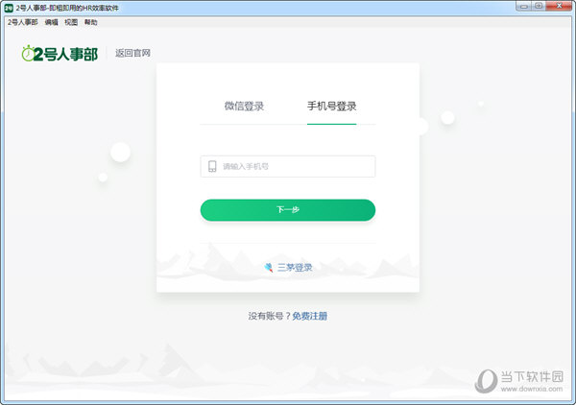The height and width of the screenshot is (405, 576).
Task: Click the phone icon in input field
Action: (x=212, y=166)
